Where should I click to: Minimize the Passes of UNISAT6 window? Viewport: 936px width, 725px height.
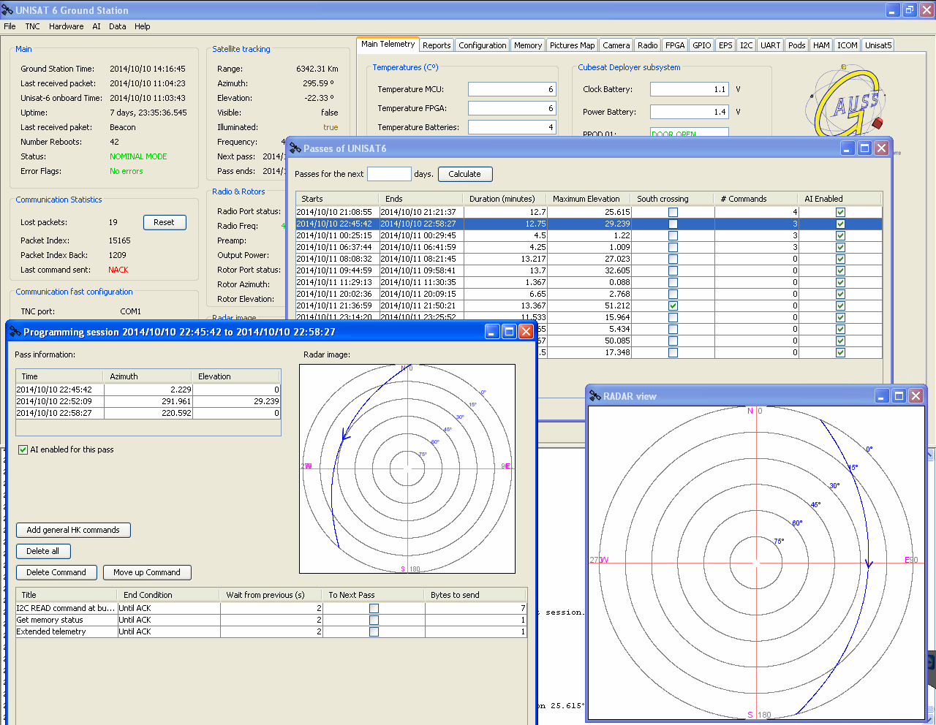point(848,148)
